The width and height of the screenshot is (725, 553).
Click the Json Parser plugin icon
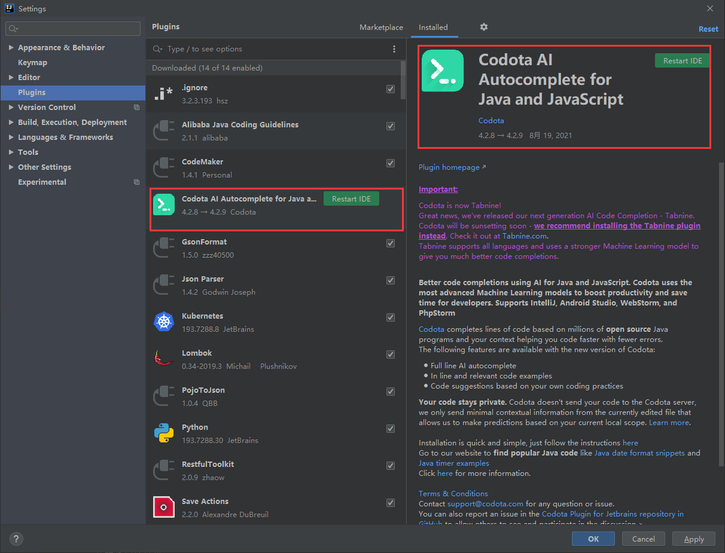coord(163,286)
